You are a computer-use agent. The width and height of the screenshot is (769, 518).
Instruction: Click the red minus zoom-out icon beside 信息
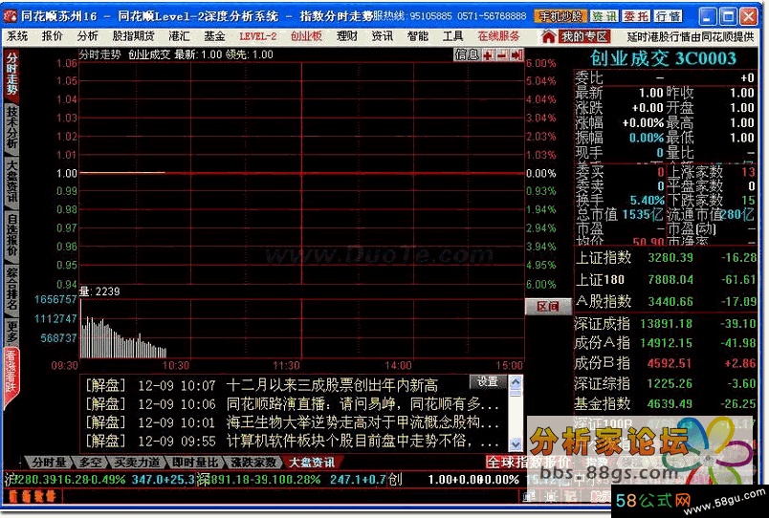(502, 54)
